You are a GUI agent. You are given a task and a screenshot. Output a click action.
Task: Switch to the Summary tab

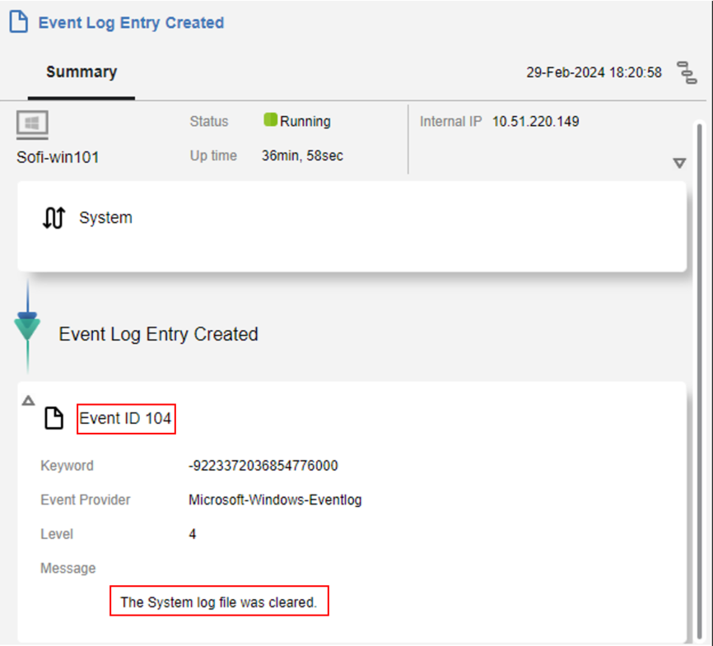82,72
